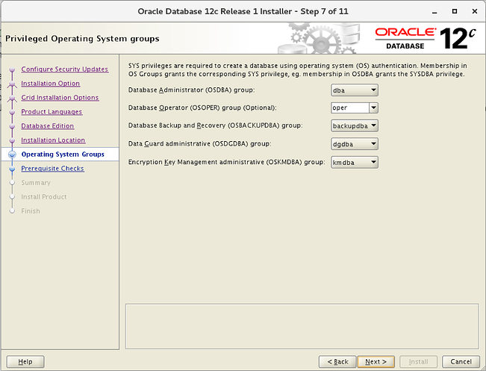The width and height of the screenshot is (486, 371).
Task: Click 'Privileged Operating System groups' heading
Action: 82,39
